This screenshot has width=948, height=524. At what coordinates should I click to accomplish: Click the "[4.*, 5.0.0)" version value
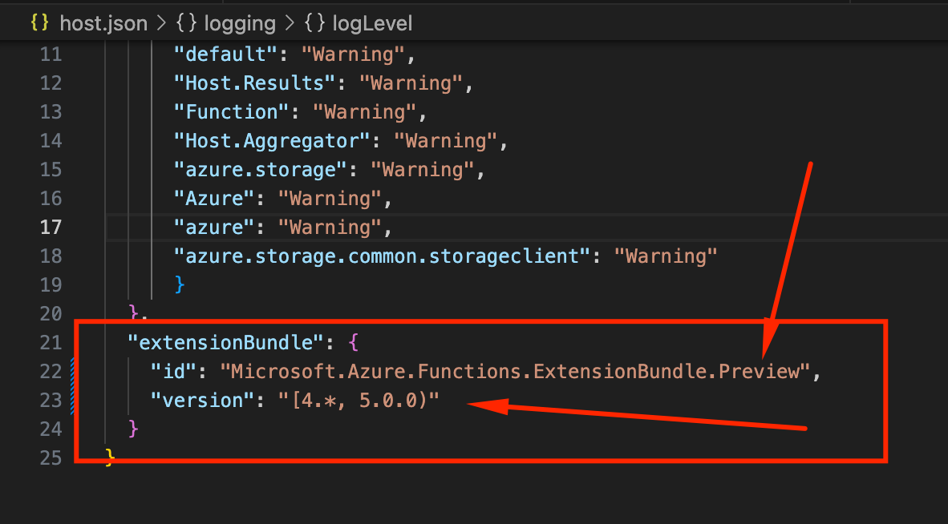359,401
